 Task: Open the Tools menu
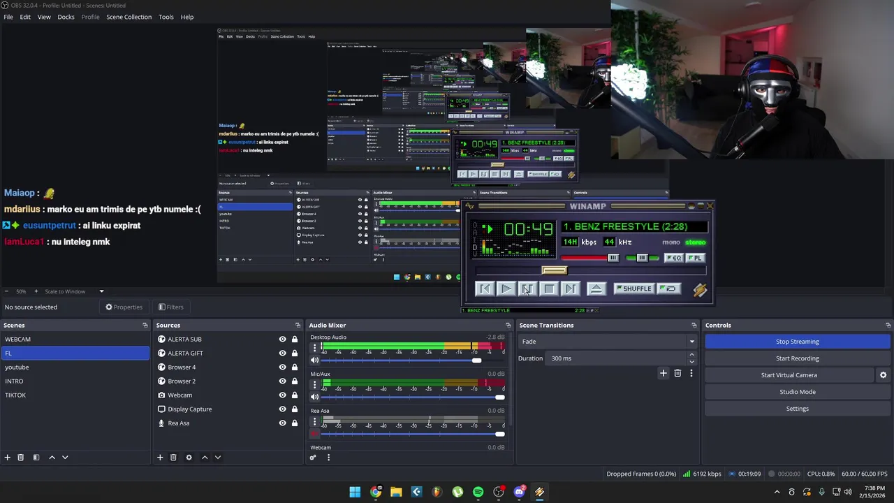[x=166, y=17]
